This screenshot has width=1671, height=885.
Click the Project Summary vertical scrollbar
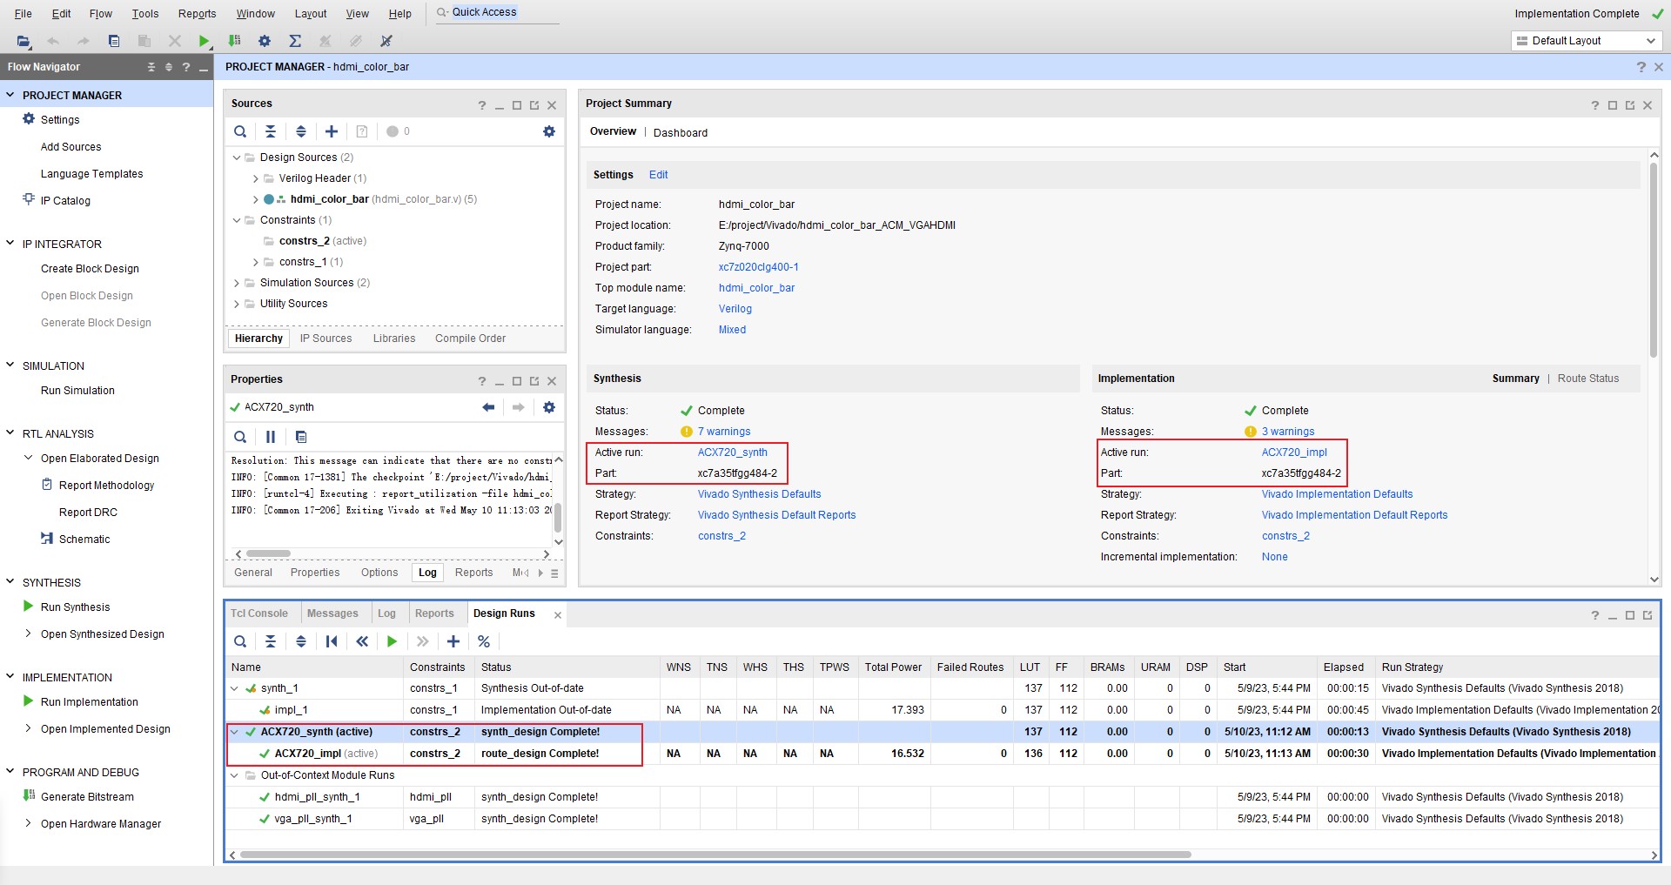click(x=1654, y=261)
